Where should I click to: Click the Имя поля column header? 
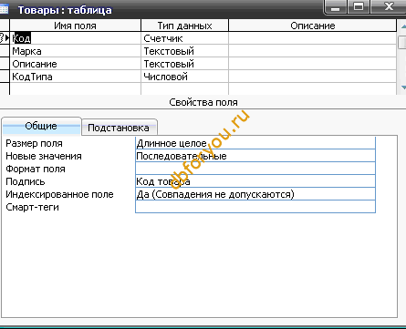[x=76, y=26]
